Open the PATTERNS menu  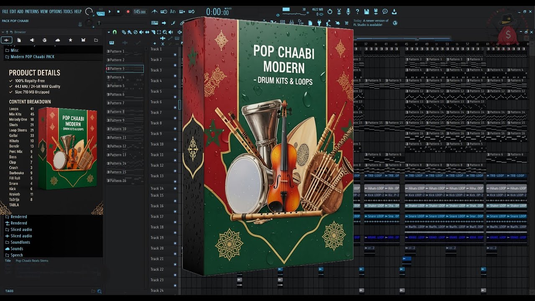pyautogui.click(x=32, y=12)
